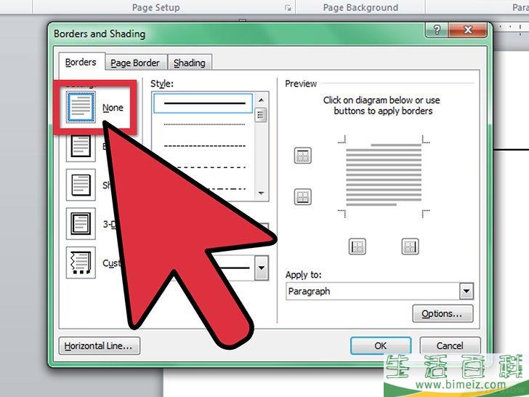The height and width of the screenshot is (397, 529).
Task: Toggle the bottom border preview button
Action: pos(302,197)
